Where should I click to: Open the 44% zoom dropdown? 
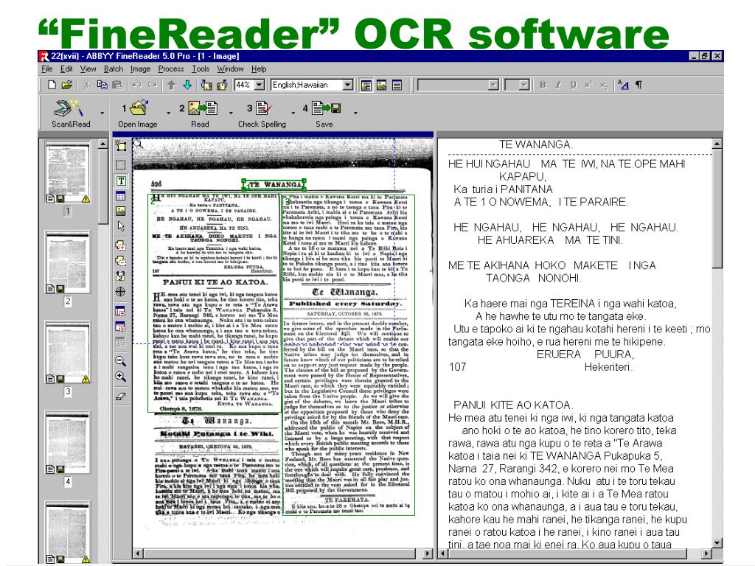(x=260, y=85)
